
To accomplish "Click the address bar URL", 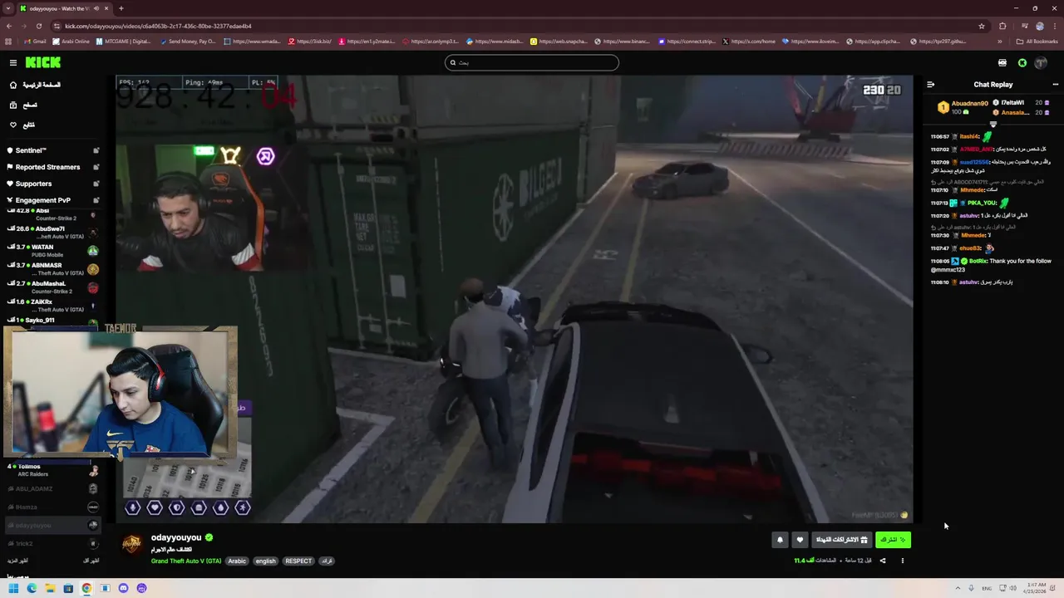I will click(158, 26).
